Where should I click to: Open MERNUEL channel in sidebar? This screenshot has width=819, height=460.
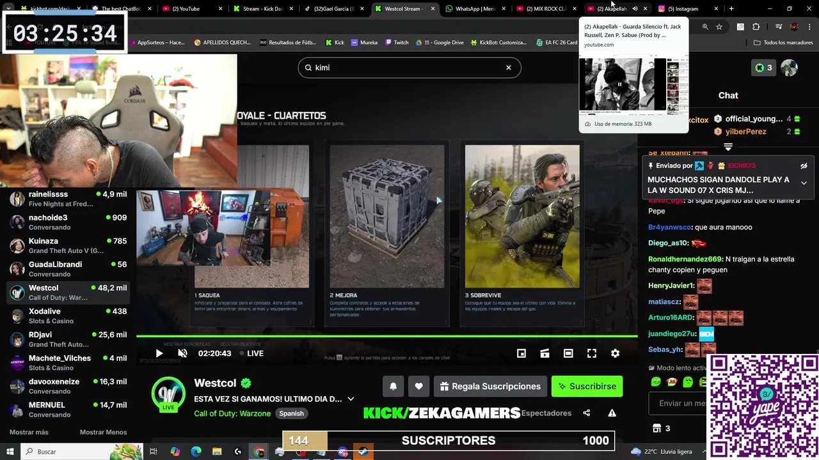click(68, 410)
